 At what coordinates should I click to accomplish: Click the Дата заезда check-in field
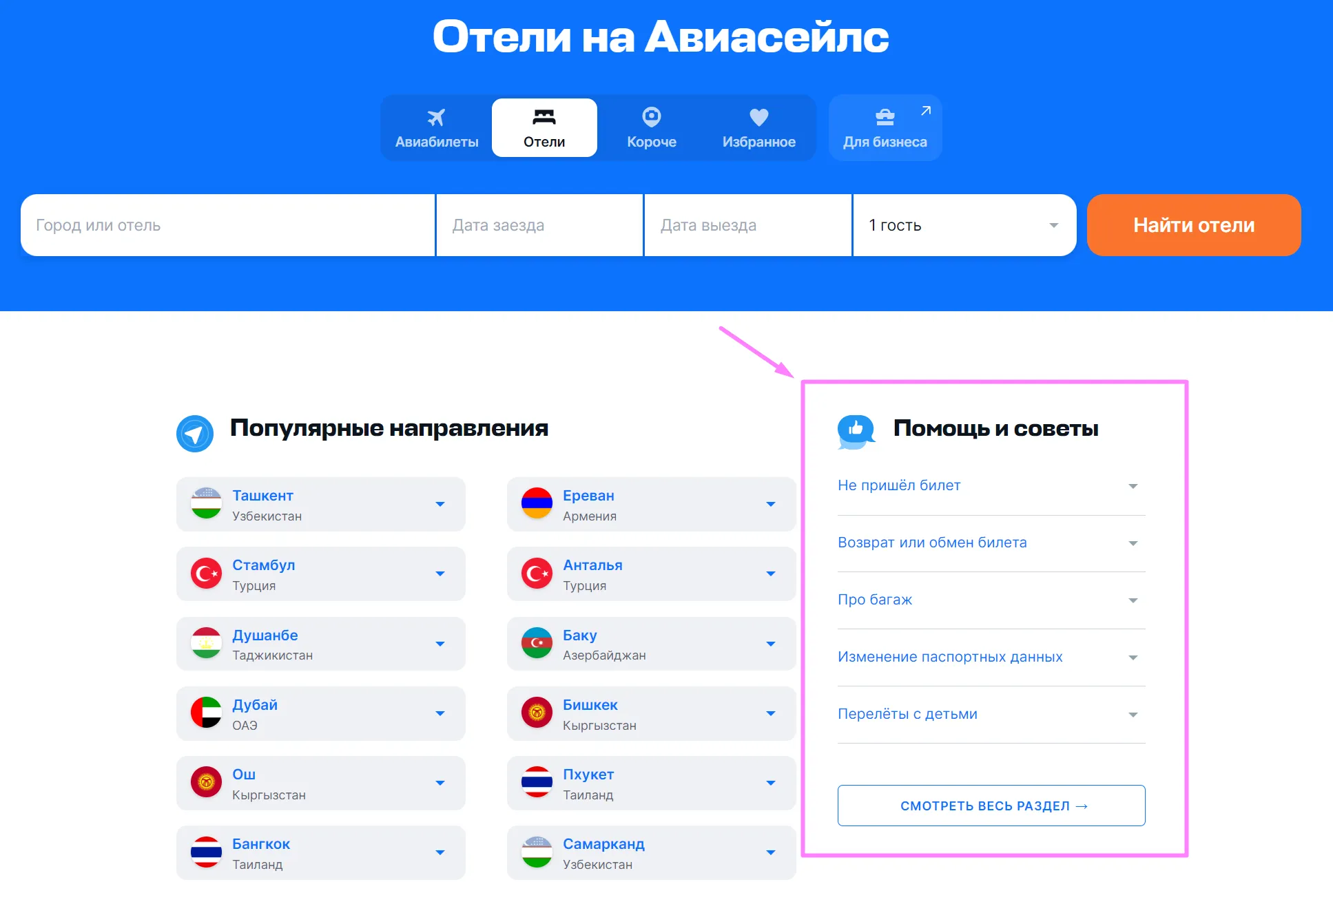click(539, 226)
